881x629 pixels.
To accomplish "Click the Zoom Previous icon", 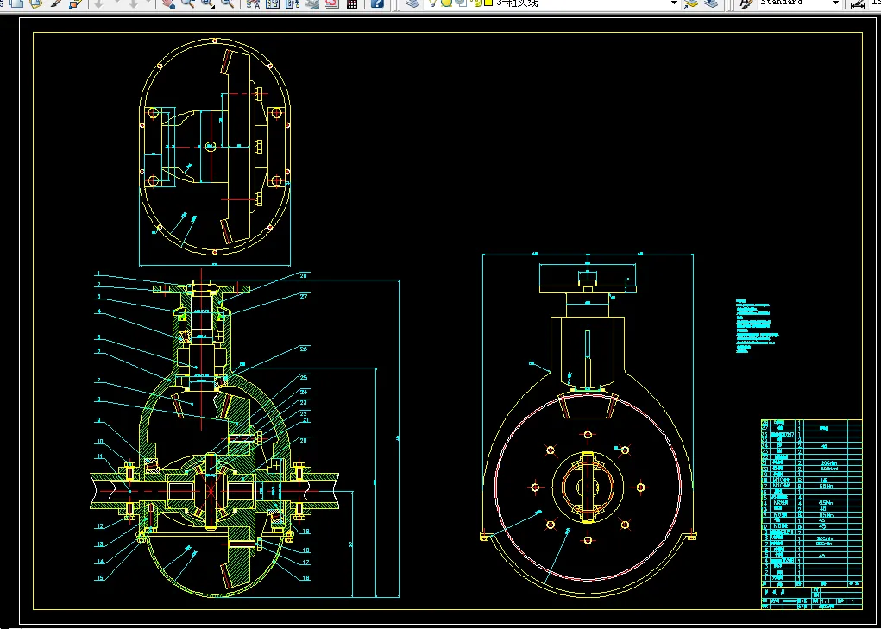I will (227, 3).
